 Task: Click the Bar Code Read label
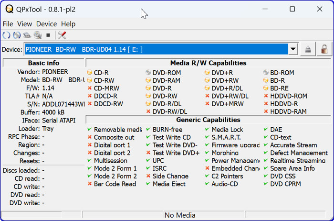tap(115, 184)
